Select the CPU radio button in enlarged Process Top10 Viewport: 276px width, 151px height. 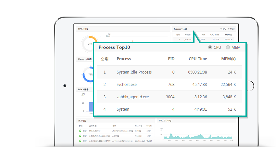click(210, 47)
